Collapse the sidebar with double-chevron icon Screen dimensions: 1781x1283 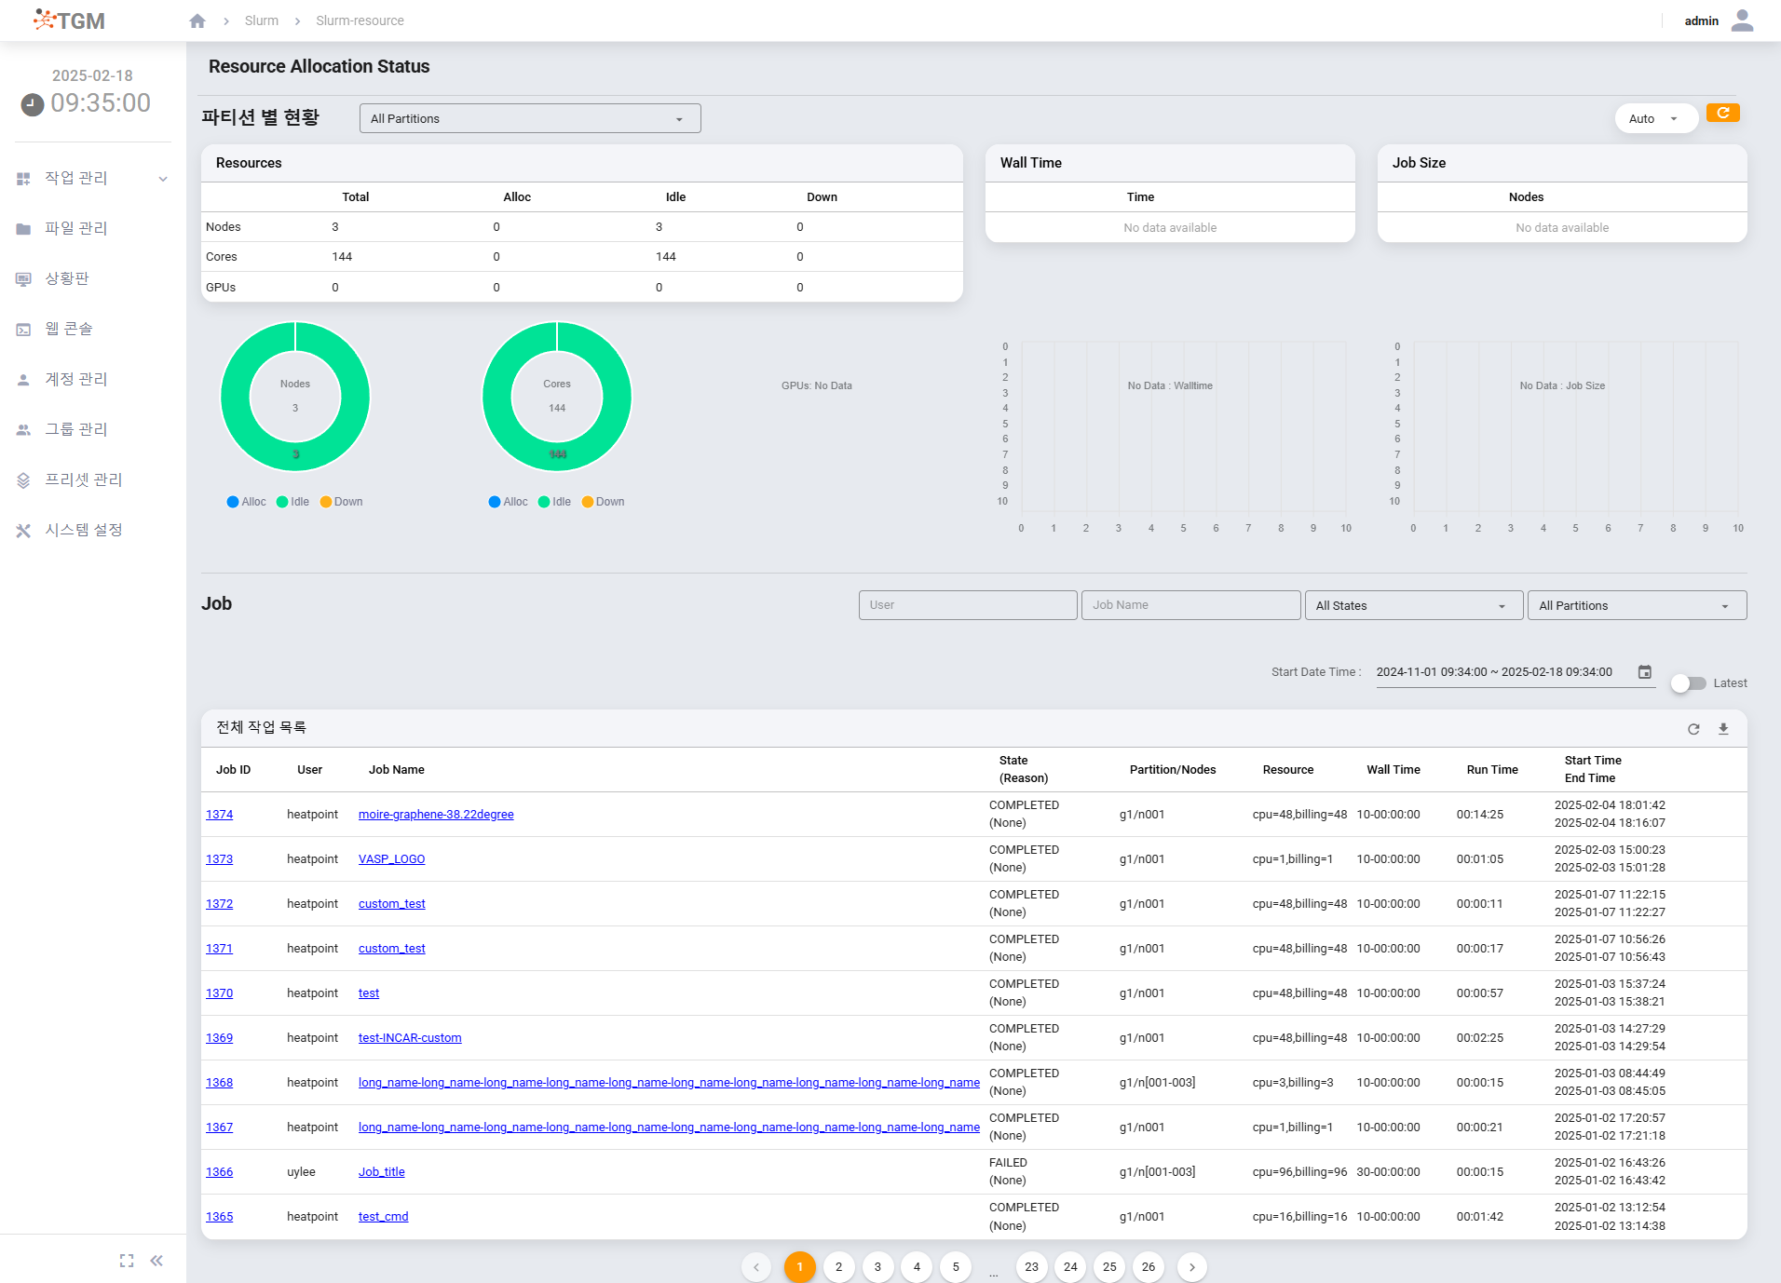point(156,1261)
